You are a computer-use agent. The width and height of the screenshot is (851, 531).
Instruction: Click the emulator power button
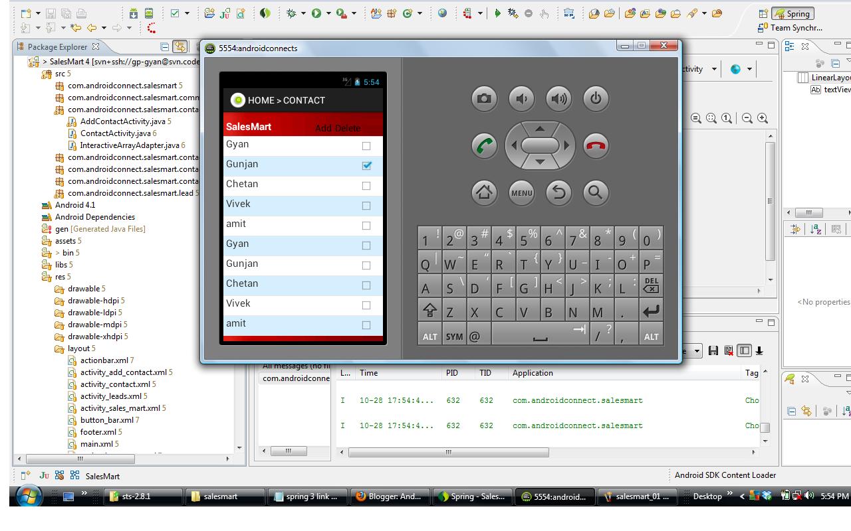[x=596, y=99]
